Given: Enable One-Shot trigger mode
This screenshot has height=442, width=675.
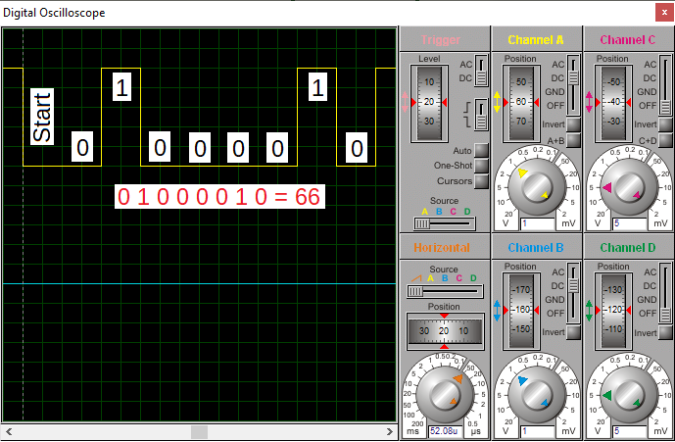Looking at the screenshot, I should (x=481, y=166).
